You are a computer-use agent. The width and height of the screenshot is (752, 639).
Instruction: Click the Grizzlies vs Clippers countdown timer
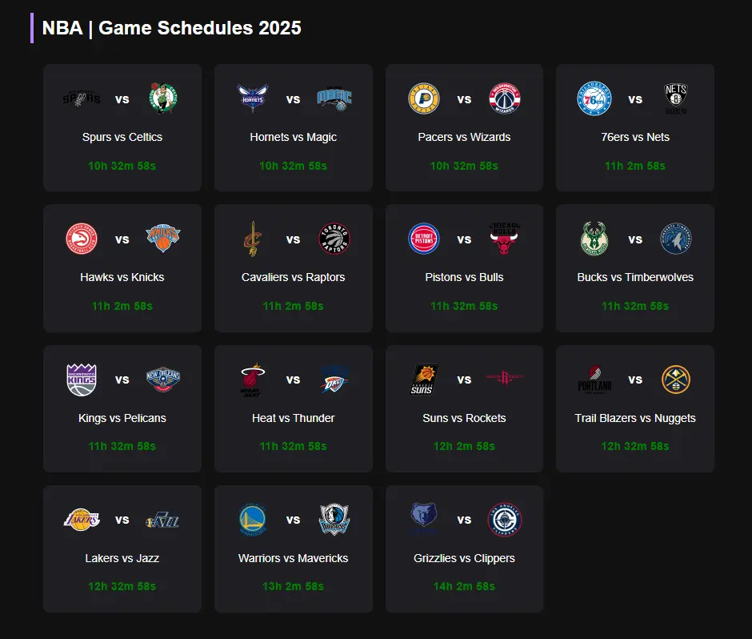point(464,586)
